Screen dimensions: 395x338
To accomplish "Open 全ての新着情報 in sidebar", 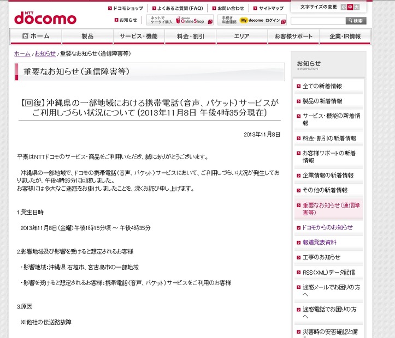I will [x=328, y=86].
